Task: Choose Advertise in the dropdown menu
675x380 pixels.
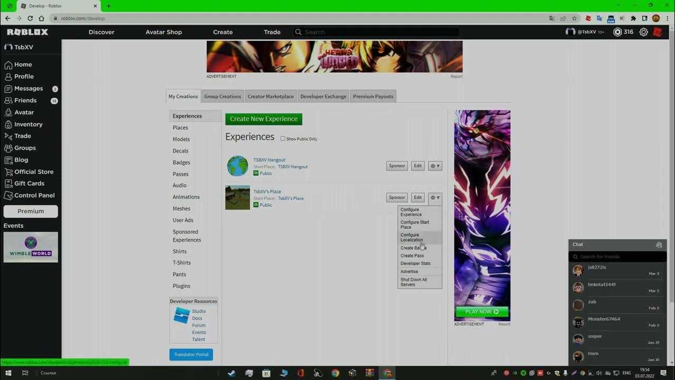Action: coord(420,272)
